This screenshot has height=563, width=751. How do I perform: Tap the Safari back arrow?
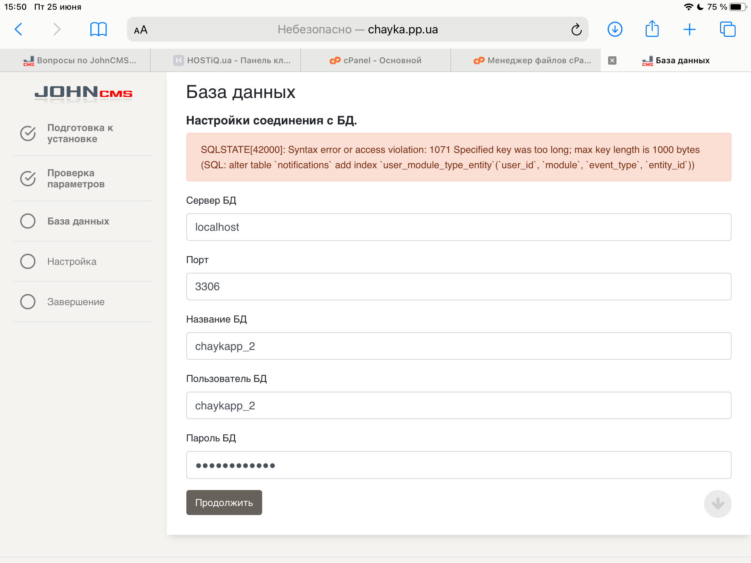click(x=19, y=29)
